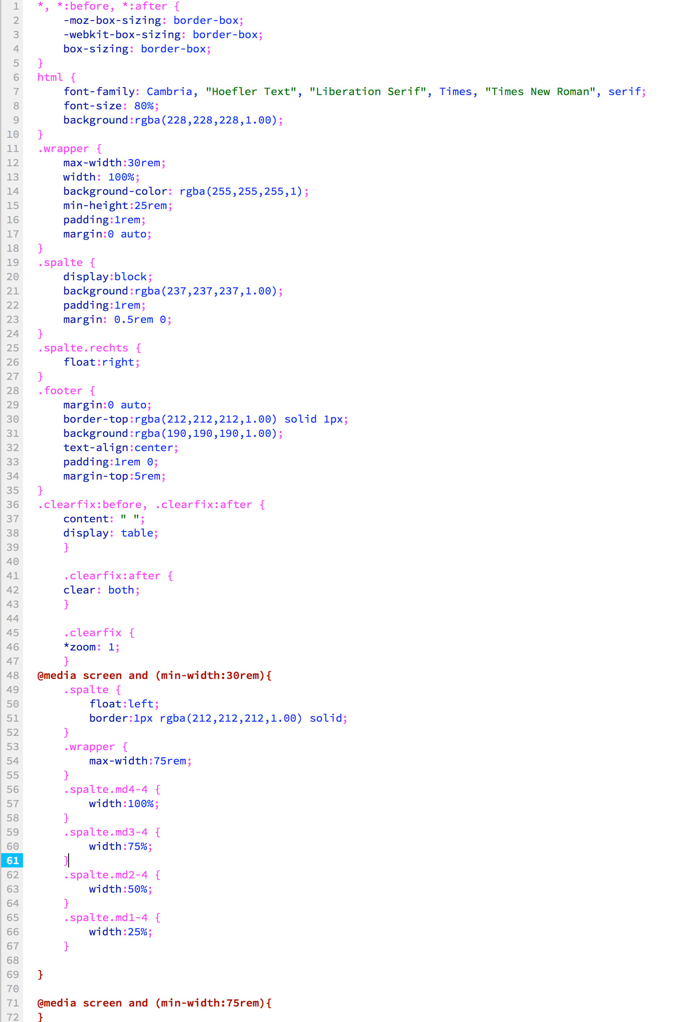Viewport: 674px width, 1022px height.
Task: Click 'width:50%;' declaration
Action: (x=121, y=889)
